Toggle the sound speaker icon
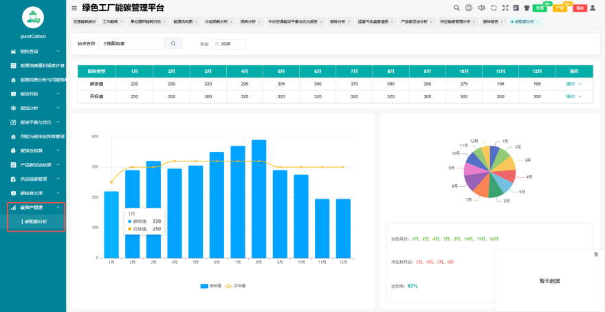This screenshot has width=605, height=312. pyautogui.click(x=481, y=8)
